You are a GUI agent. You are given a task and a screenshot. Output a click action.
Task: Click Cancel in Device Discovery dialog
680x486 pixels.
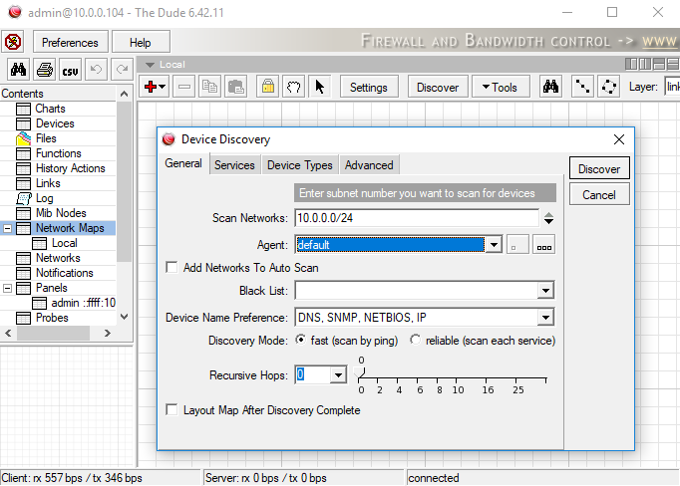[x=599, y=195]
